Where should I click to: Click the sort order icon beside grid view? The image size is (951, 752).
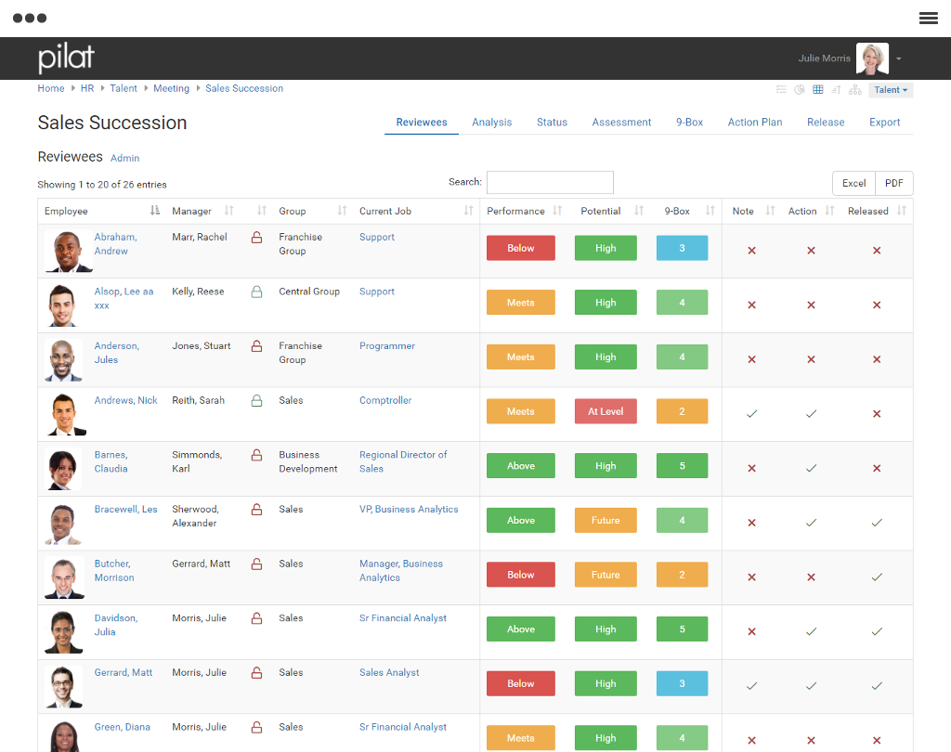pyautogui.click(x=836, y=90)
